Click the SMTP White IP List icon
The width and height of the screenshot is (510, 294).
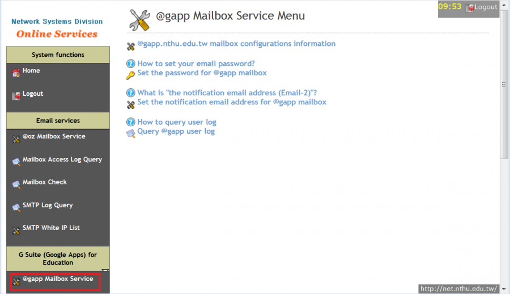point(16,230)
